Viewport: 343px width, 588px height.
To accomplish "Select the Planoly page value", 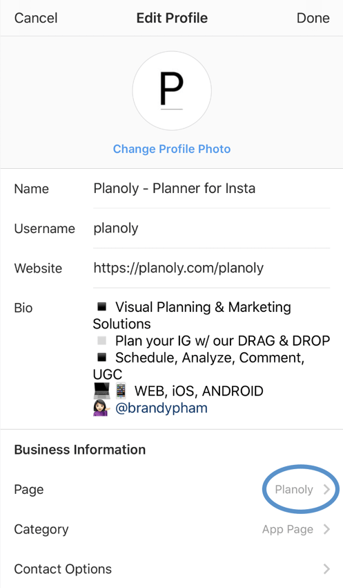I will 294,489.
